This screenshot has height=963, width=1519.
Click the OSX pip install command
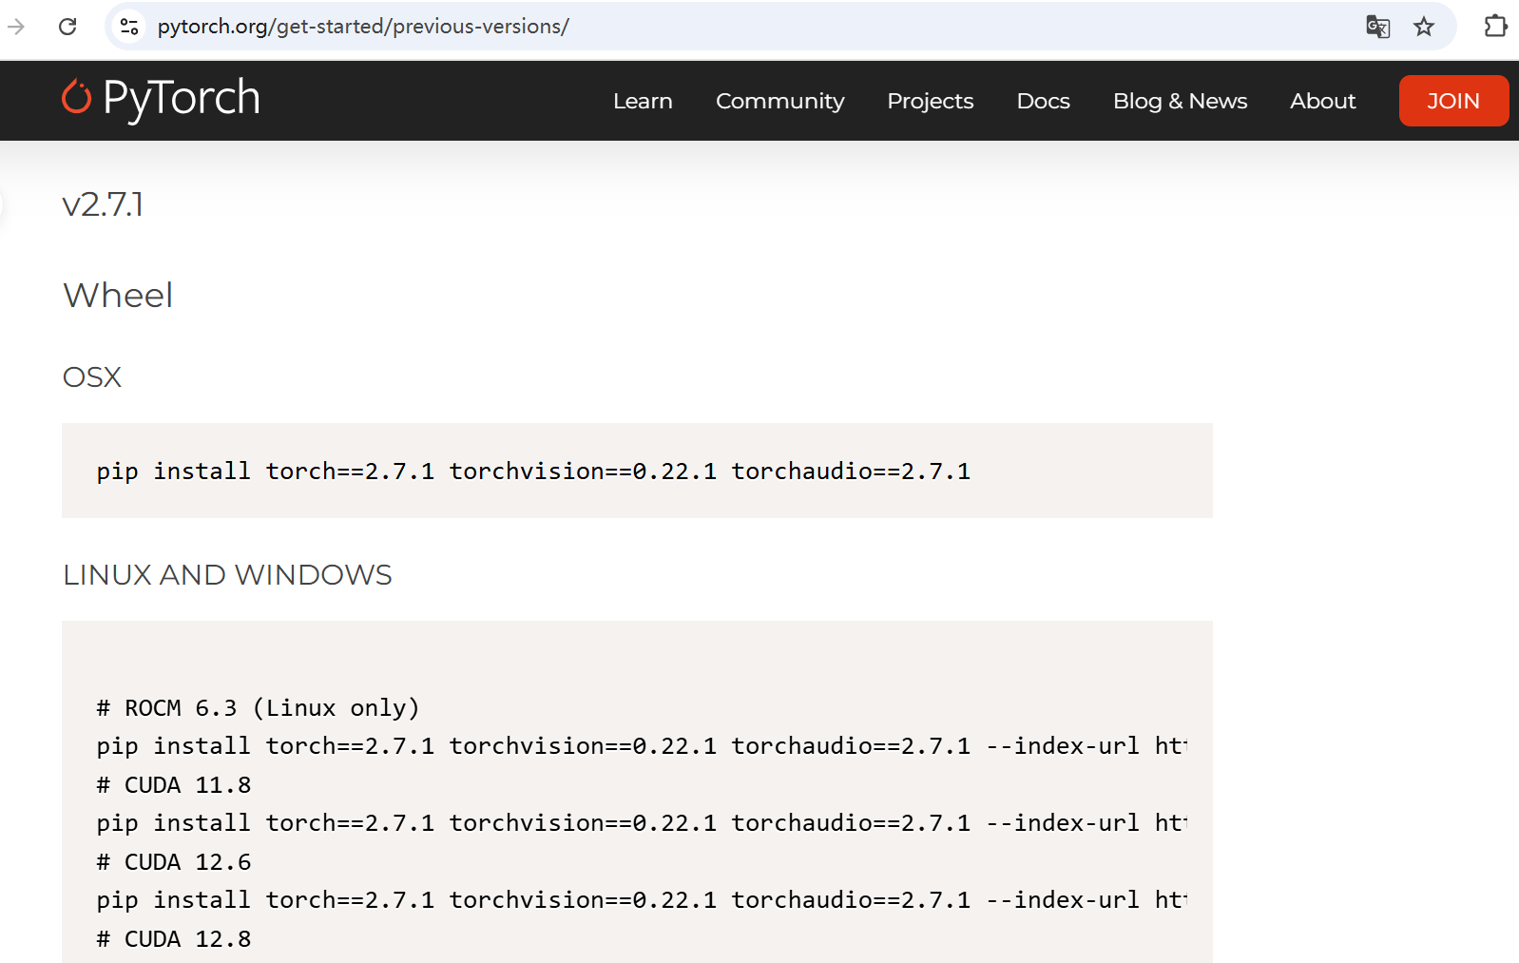click(533, 472)
